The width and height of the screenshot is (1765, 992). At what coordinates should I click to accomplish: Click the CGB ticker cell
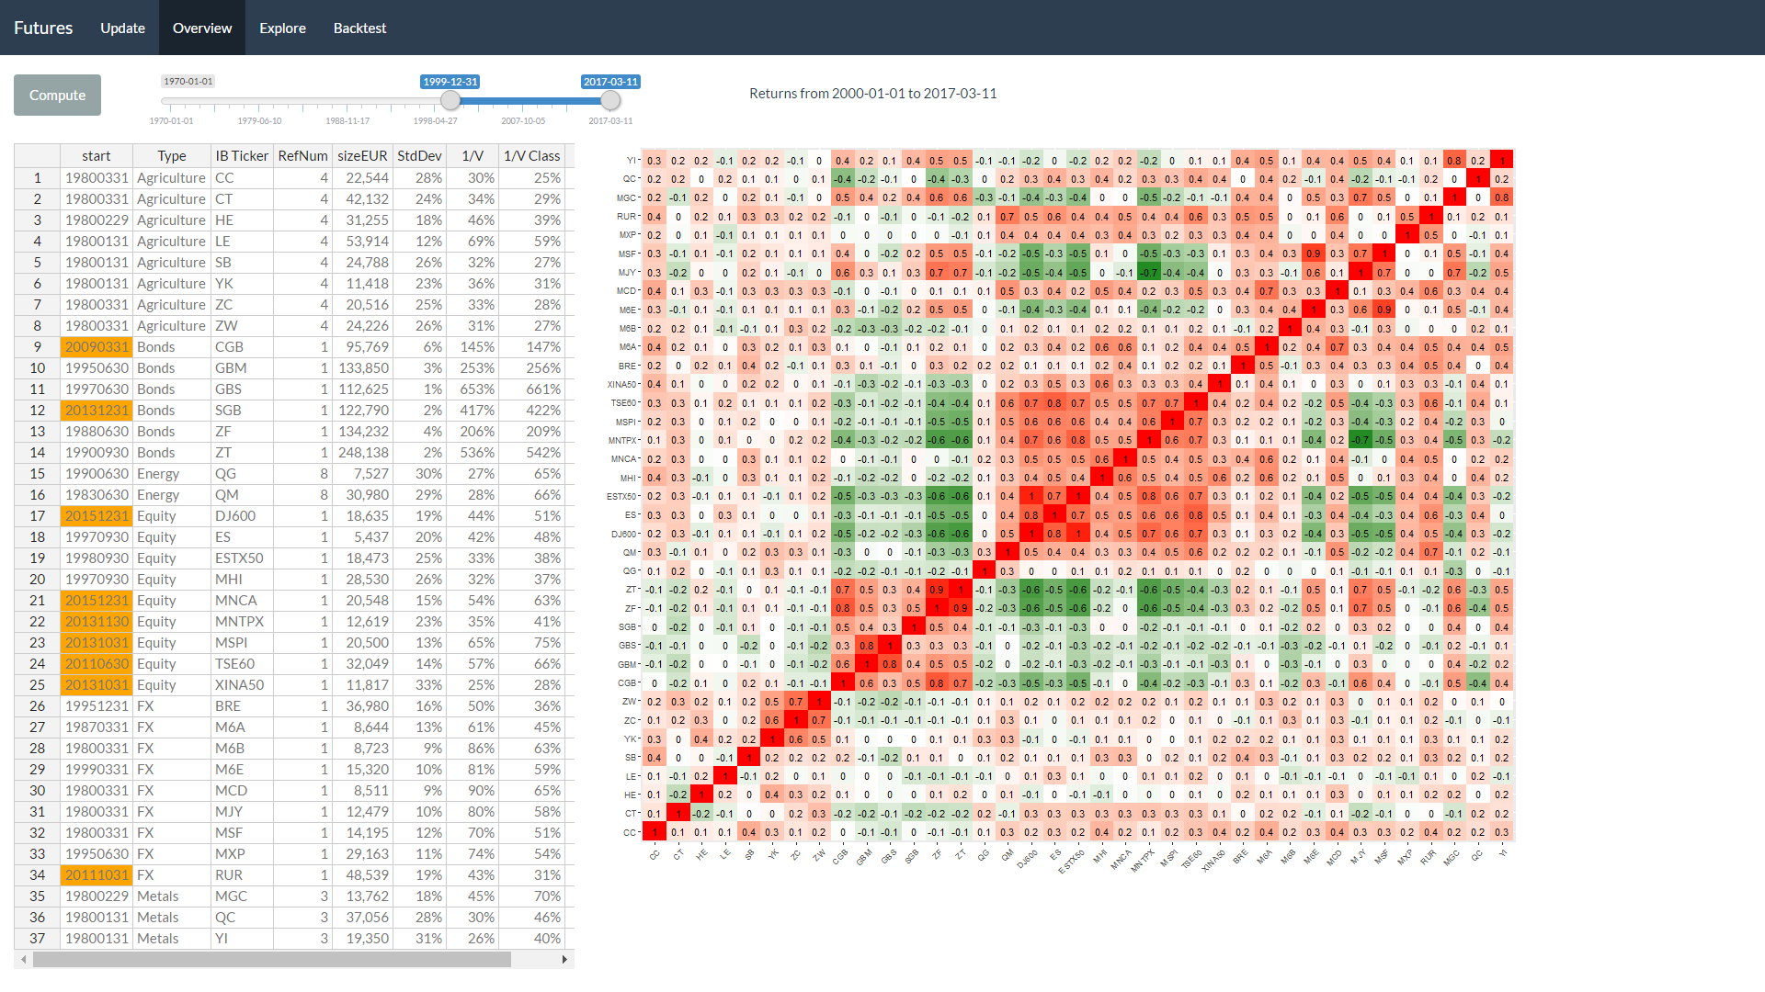coord(230,347)
